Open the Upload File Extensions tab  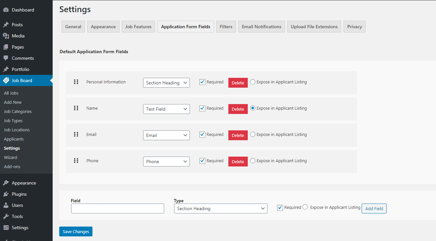pyautogui.click(x=314, y=27)
